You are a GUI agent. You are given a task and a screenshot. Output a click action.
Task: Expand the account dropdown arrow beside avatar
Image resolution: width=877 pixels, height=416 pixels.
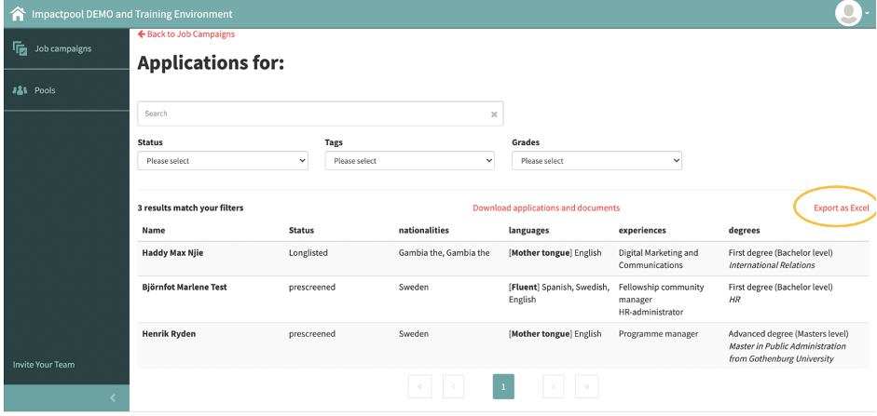[868, 13]
